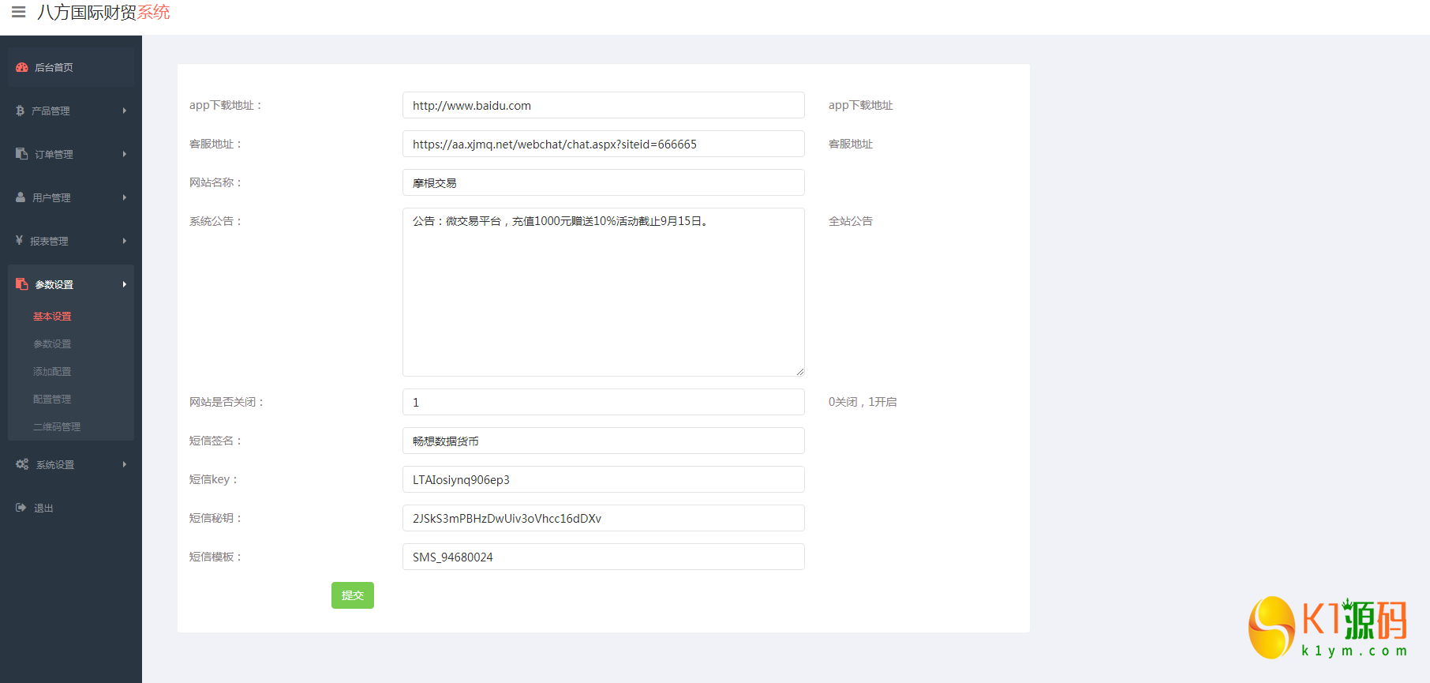Click the copy icon beside 订单管理
Image resolution: width=1430 pixels, height=683 pixels.
click(21, 154)
